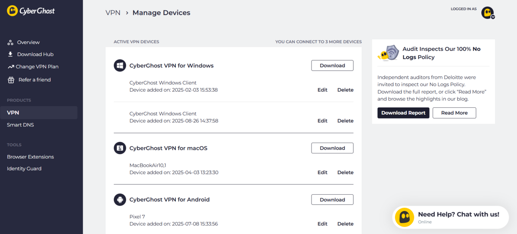Click the Change VPN Plan trend icon
The height and width of the screenshot is (234, 517).
11,67
